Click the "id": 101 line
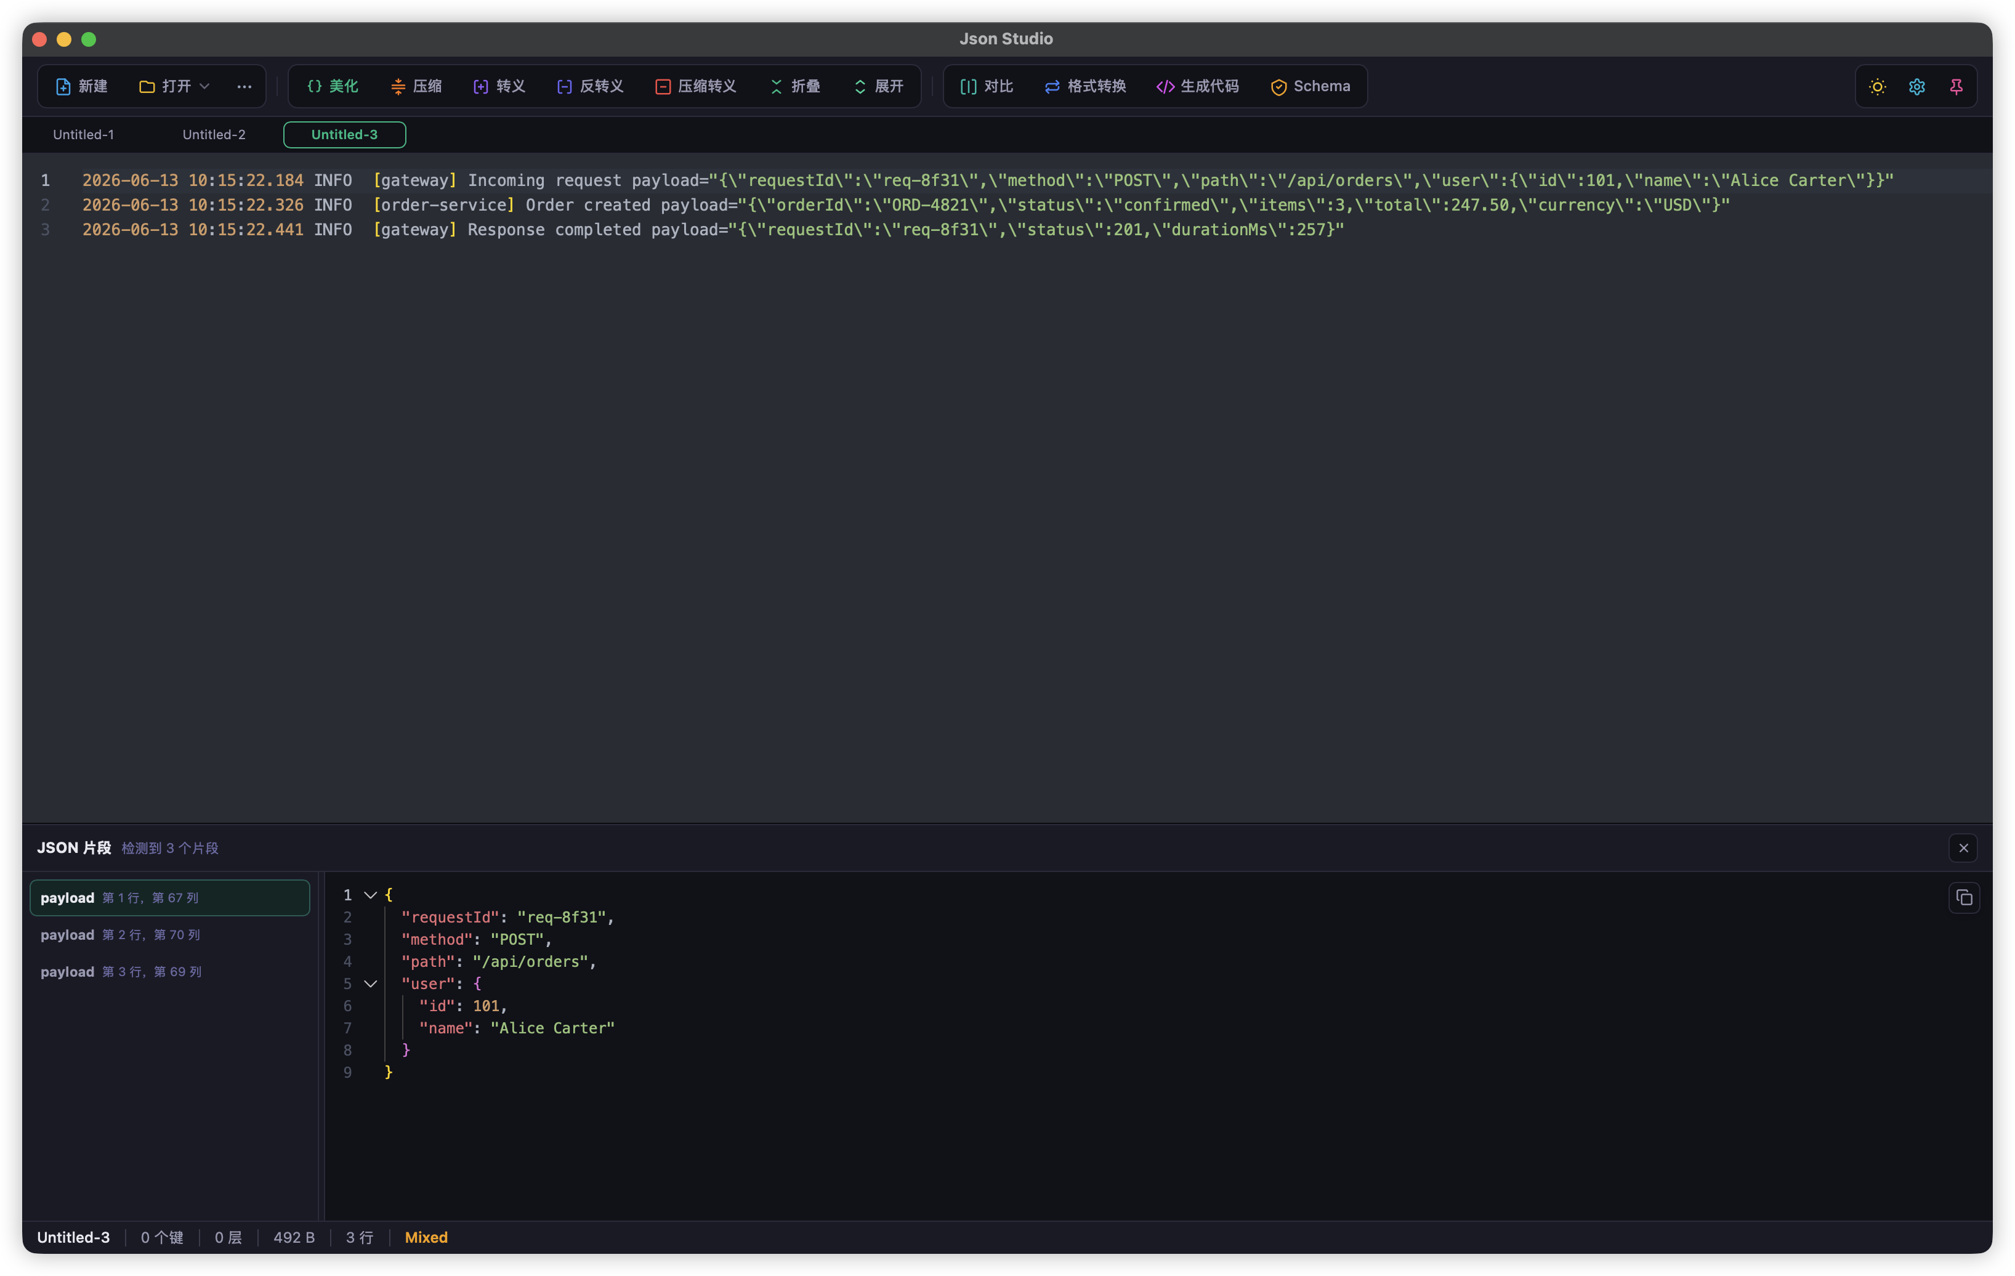2015x1276 pixels. click(x=462, y=1006)
